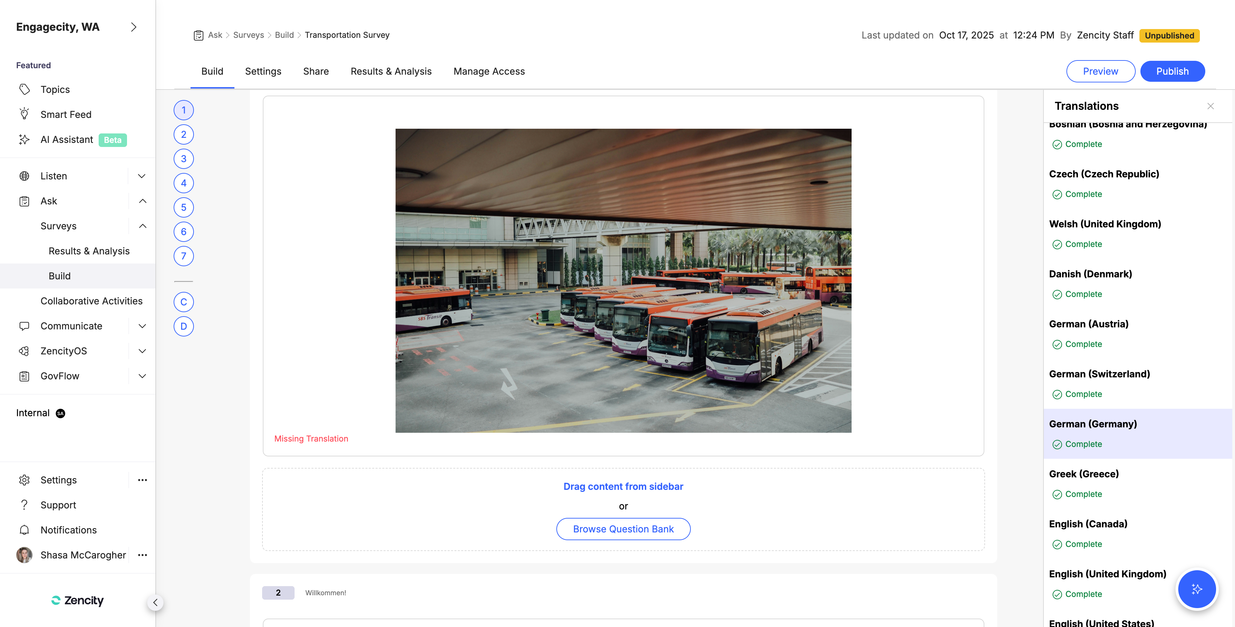1235x627 pixels.
Task: Open Smart Feed lightbulb icon
Action: tap(24, 114)
